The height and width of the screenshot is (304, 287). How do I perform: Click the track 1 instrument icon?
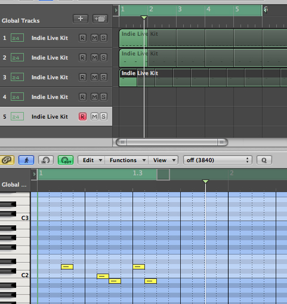[x=17, y=38]
